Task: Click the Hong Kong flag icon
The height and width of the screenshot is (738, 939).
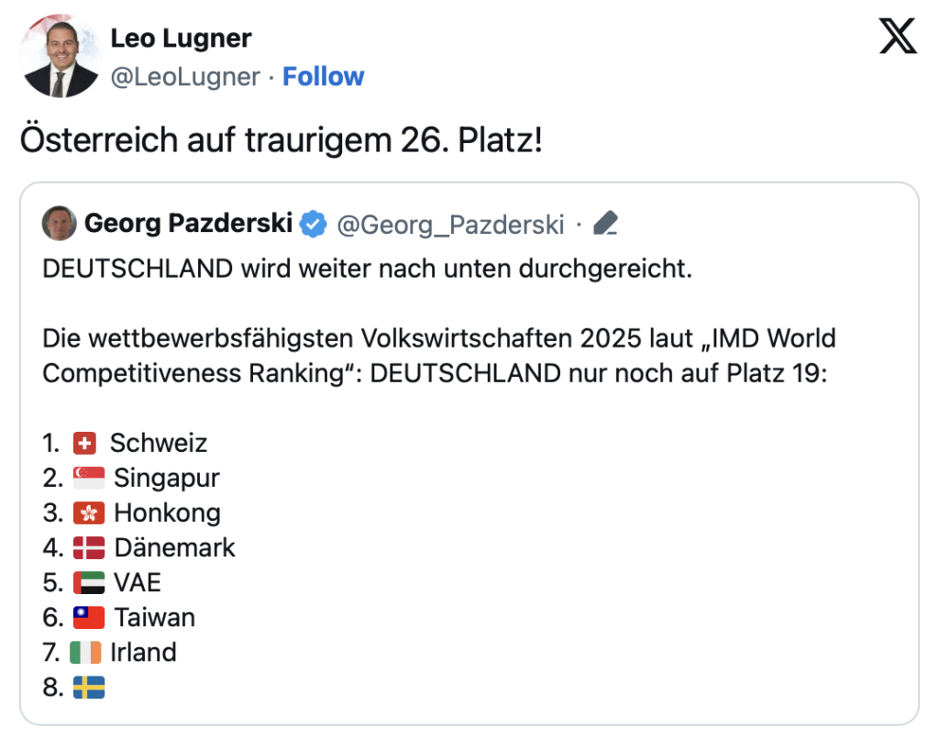Action: [x=89, y=512]
